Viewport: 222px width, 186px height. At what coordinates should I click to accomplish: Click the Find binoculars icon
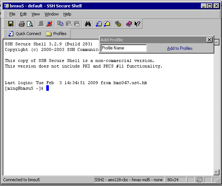(88, 24)
